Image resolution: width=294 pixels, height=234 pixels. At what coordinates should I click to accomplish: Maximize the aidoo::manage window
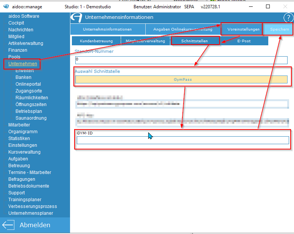click(x=268, y=6)
